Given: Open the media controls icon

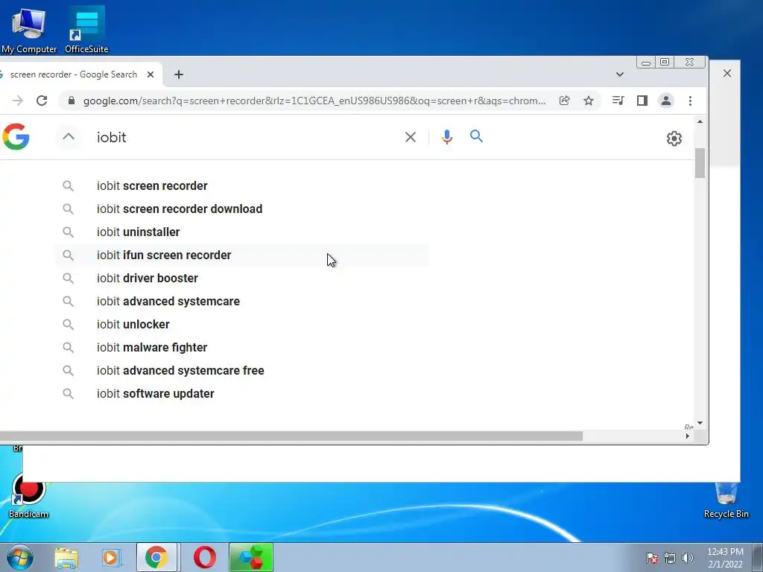Looking at the screenshot, I should (x=618, y=101).
